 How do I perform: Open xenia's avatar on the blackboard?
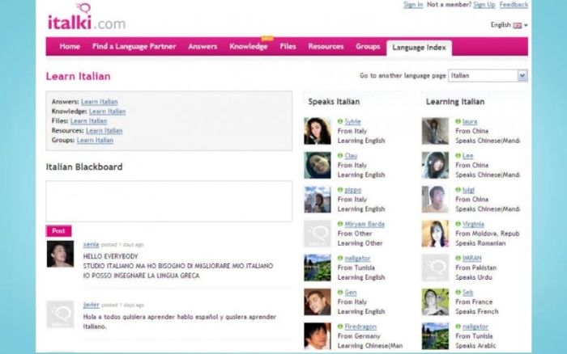coord(60,254)
